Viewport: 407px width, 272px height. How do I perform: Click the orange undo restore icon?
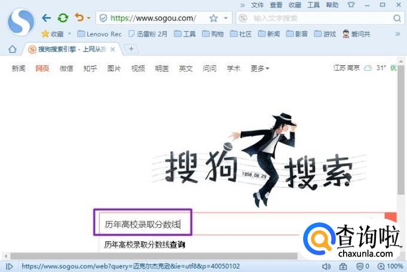coord(79,17)
